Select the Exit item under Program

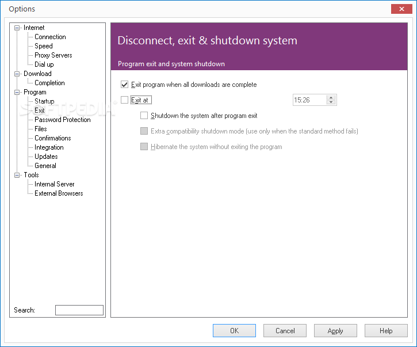pyautogui.click(x=40, y=110)
